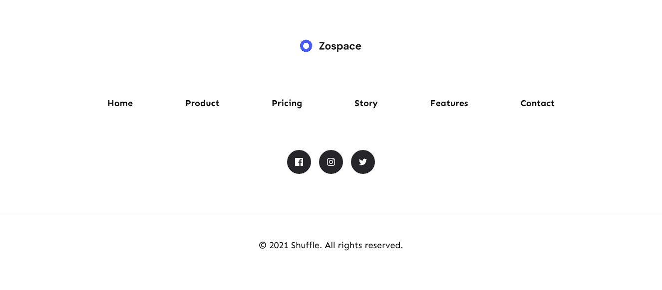The height and width of the screenshot is (290, 662).
Task: Click the Contact navigation link
Action: coord(538,103)
